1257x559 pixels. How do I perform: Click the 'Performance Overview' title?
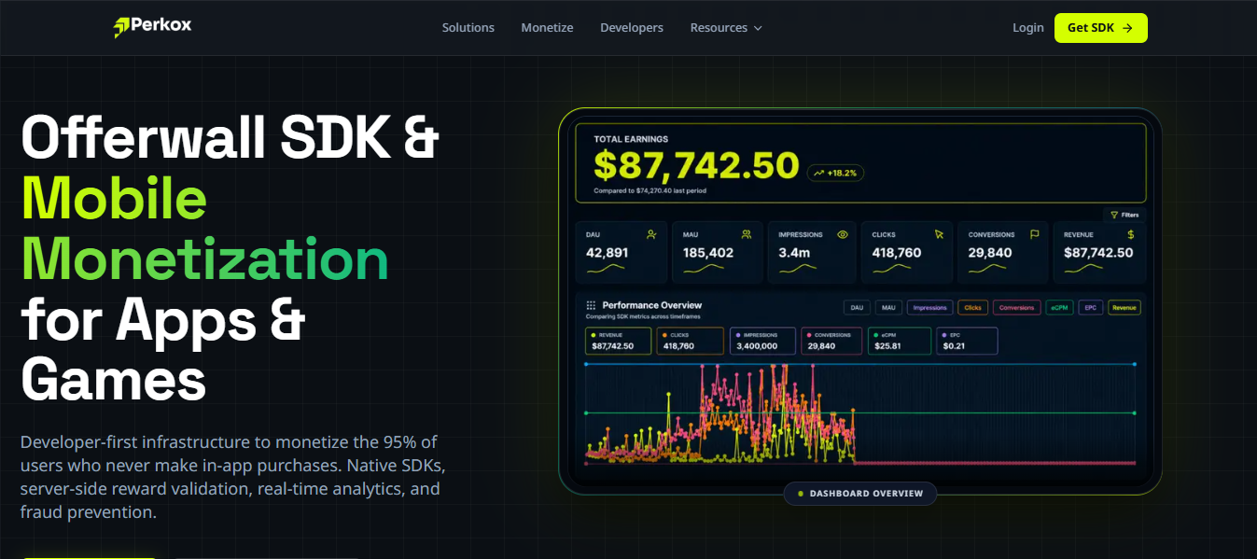pyautogui.click(x=652, y=305)
